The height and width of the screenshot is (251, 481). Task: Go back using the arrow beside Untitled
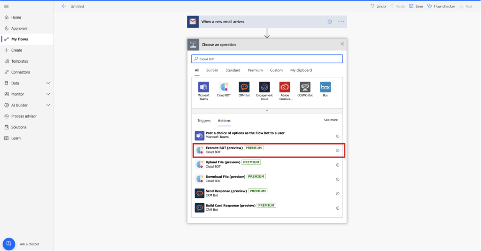(64, 6)
